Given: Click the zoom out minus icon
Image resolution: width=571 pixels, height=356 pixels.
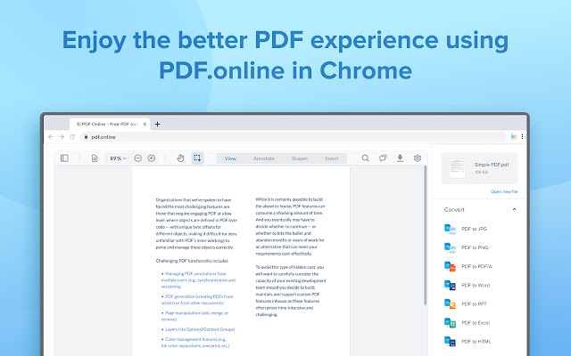Looking at the screenshot, I should 137,158.
